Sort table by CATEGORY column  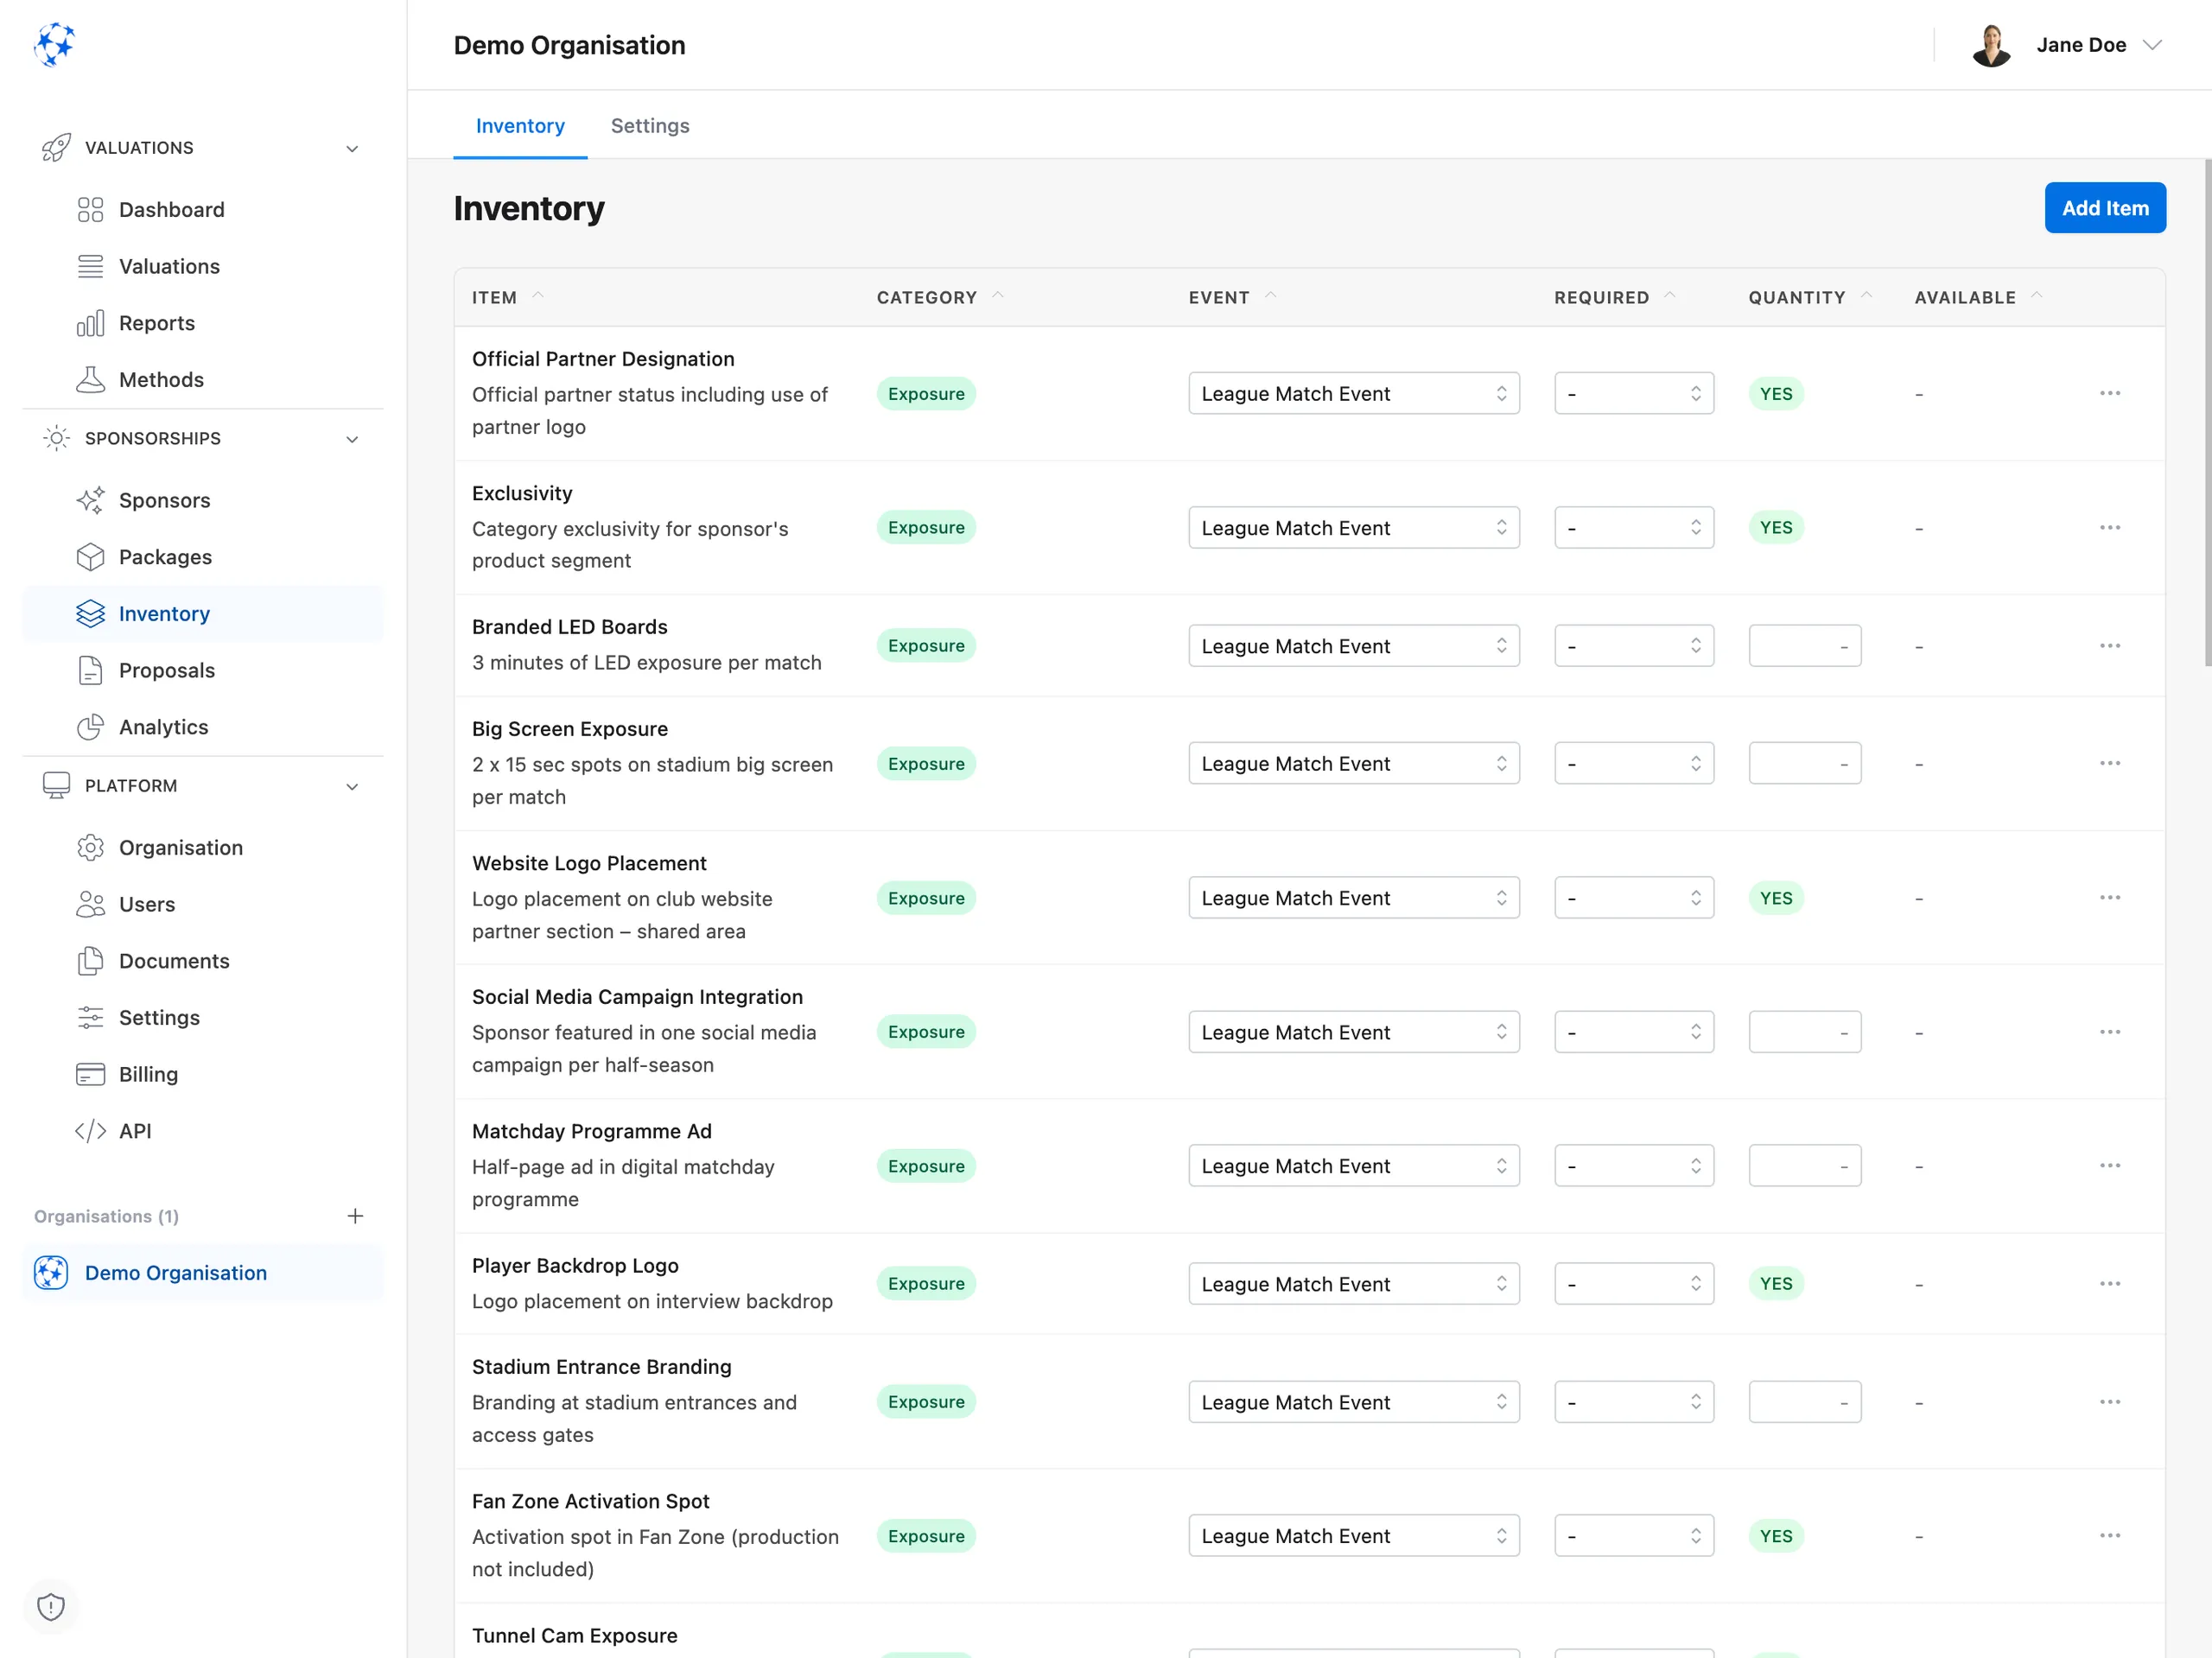[x=940, y=297]
